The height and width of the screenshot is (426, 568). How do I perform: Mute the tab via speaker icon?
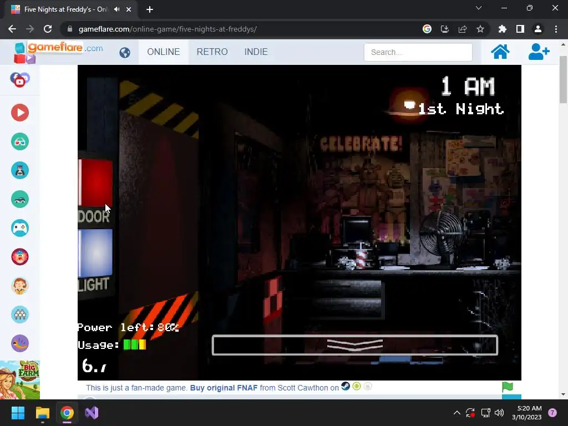pos(116,9)
